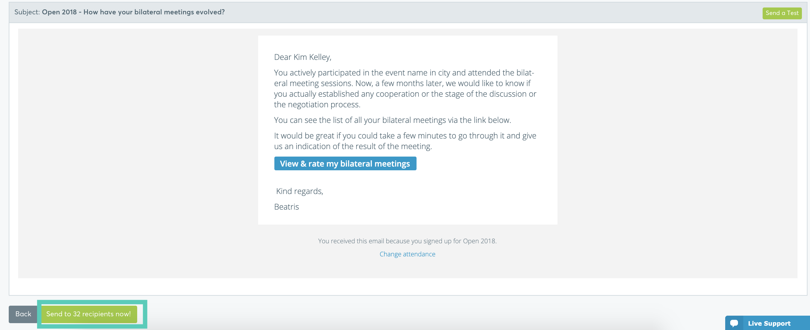Click the paragraph starting 'It would be great'
This screenshot has width=810, height=330.
pyautogui.click(x=405, y=141)
